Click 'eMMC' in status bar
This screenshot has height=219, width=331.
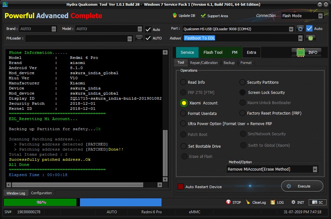coord(194,212)
